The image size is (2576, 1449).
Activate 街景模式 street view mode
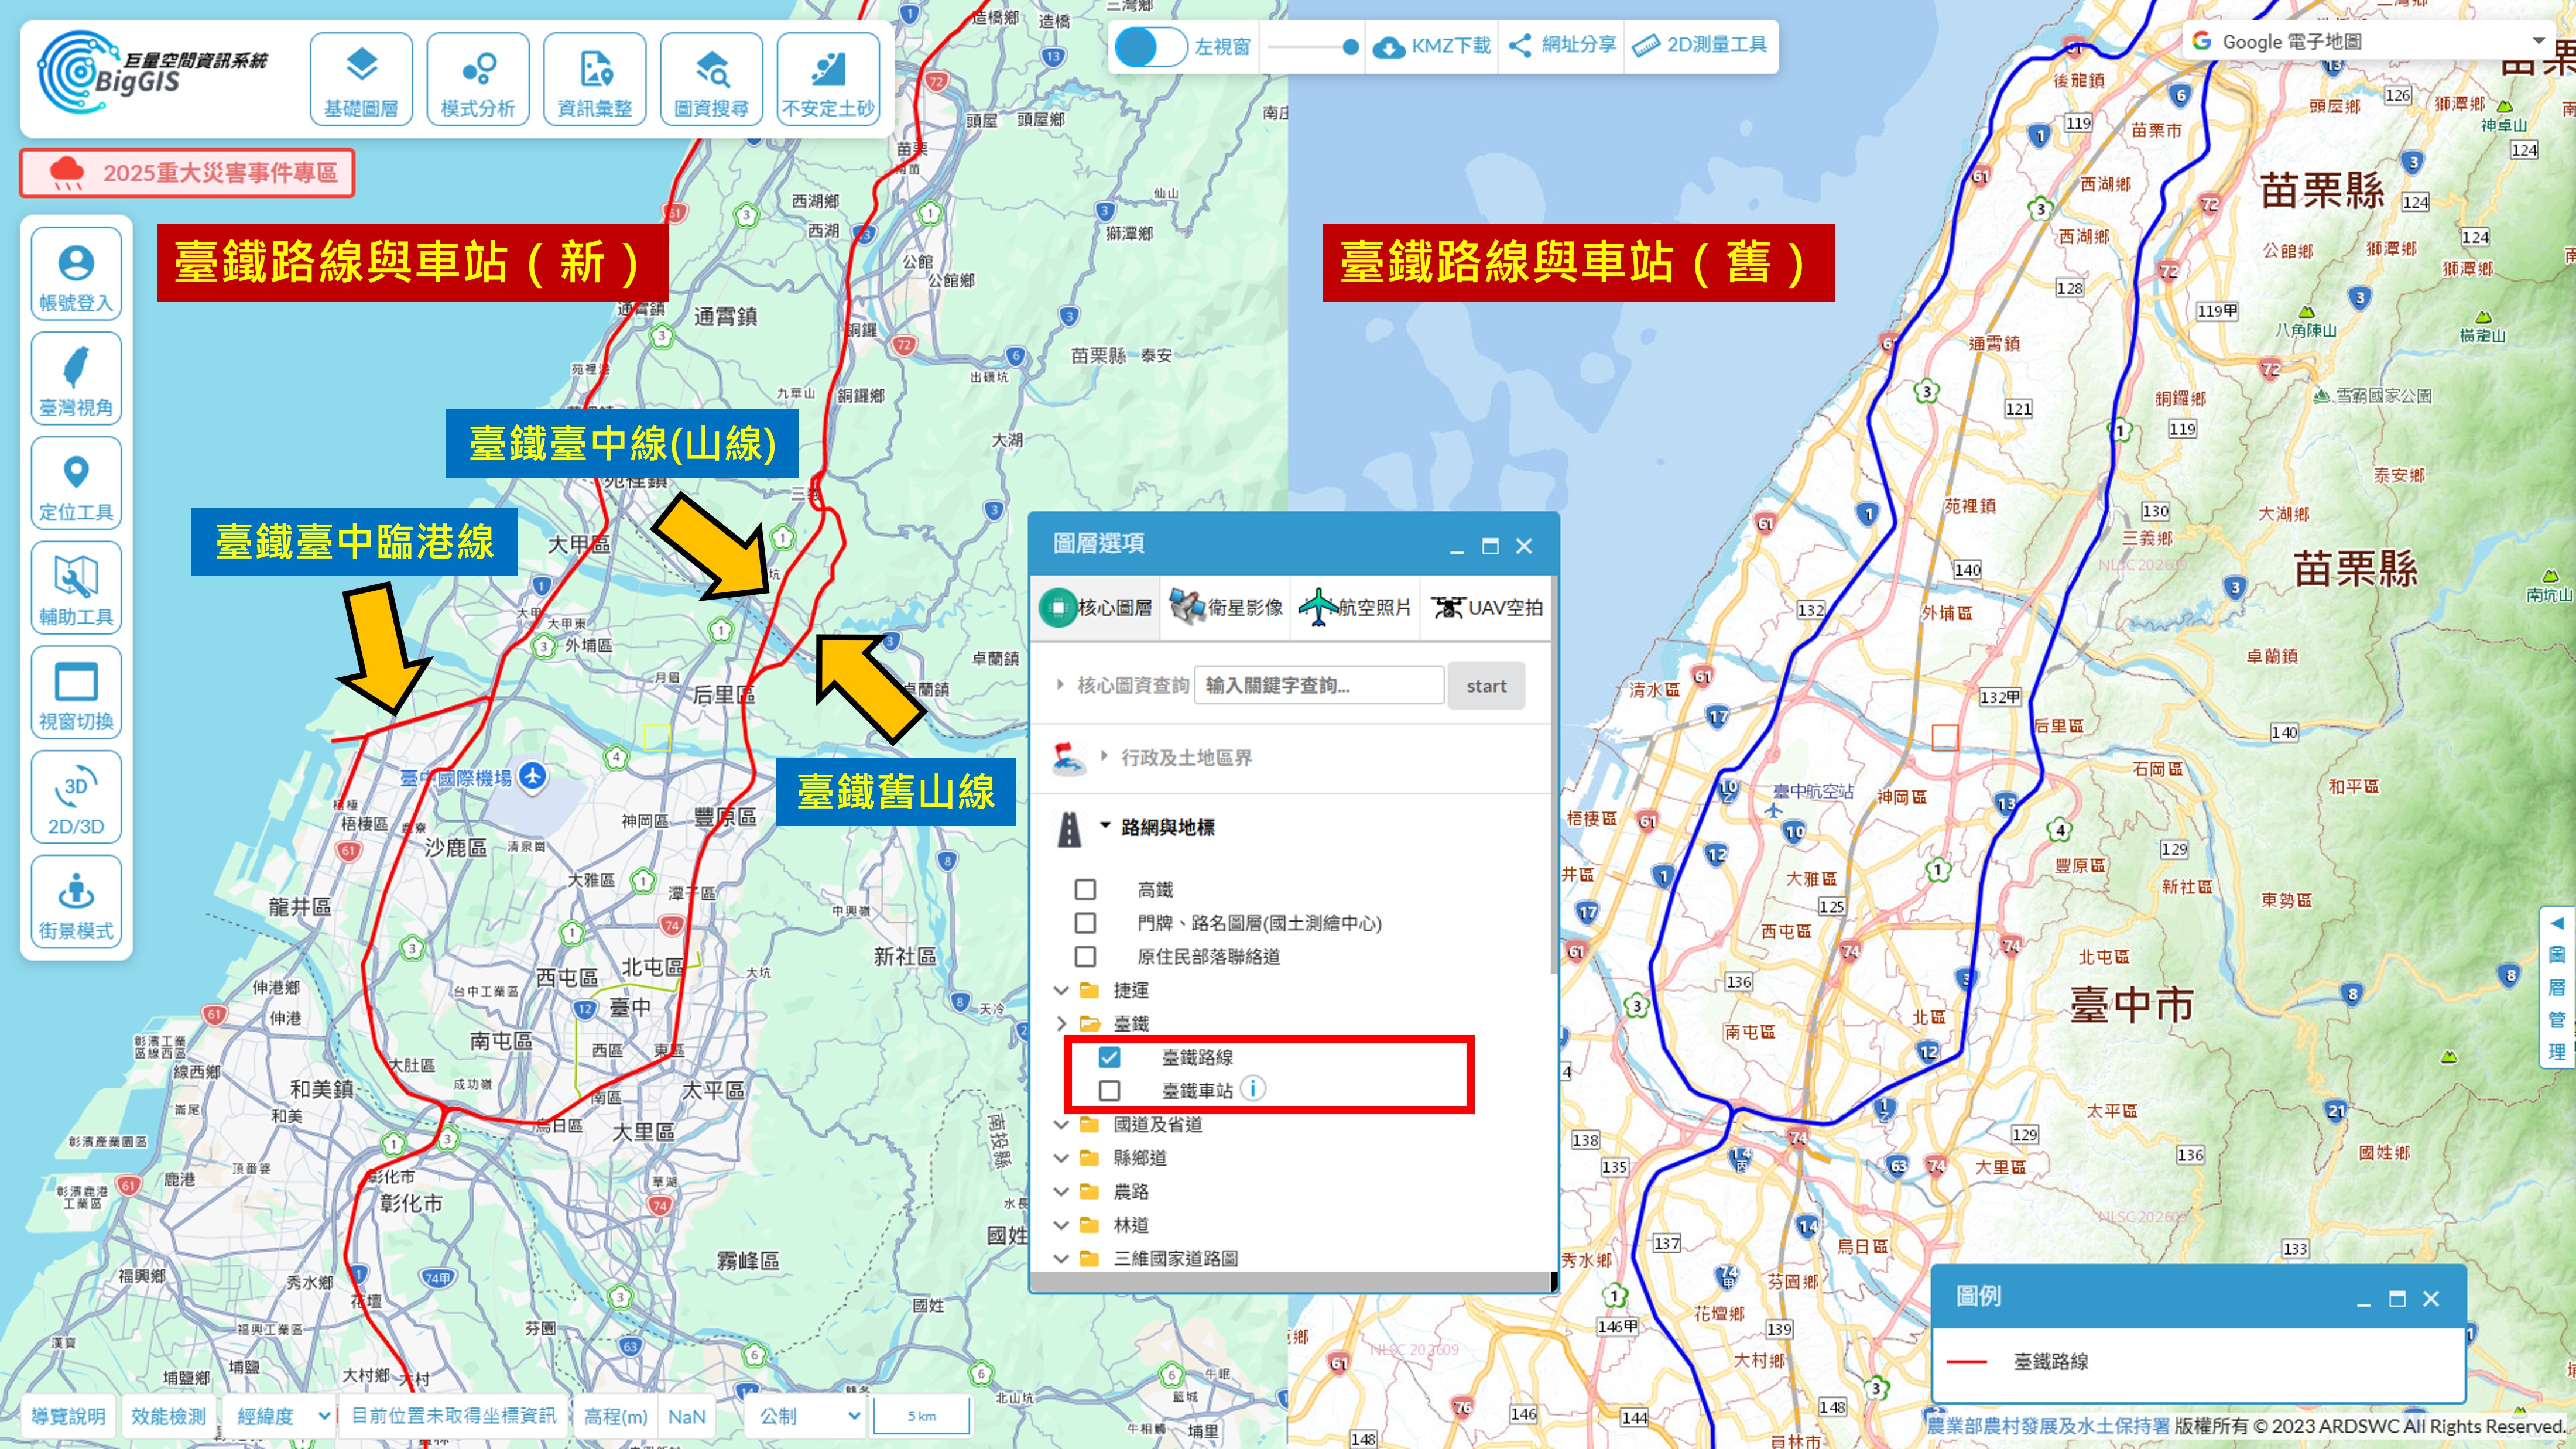[76, 901]
